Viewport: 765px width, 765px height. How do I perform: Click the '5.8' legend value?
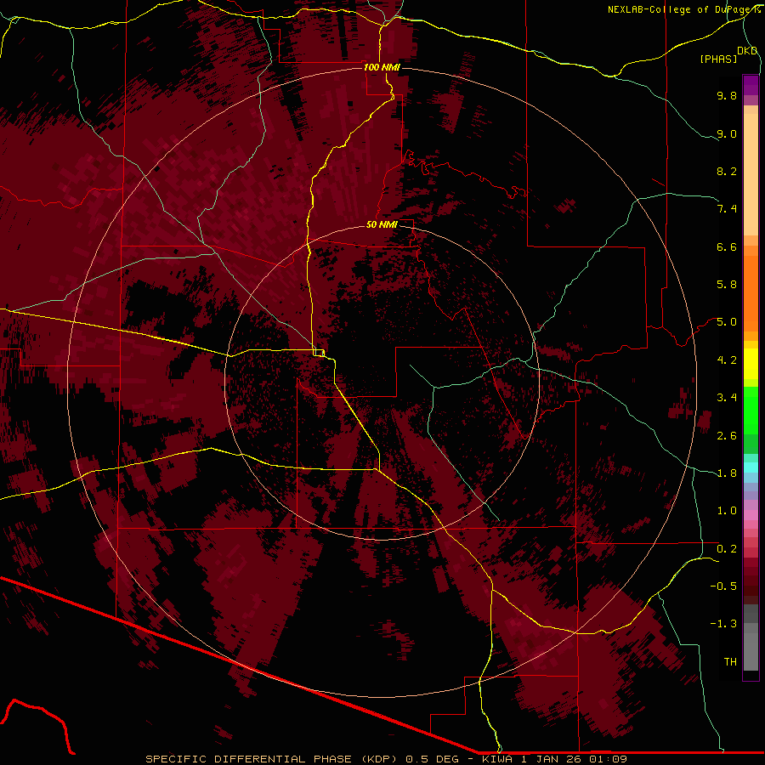[x=727, y=285]
